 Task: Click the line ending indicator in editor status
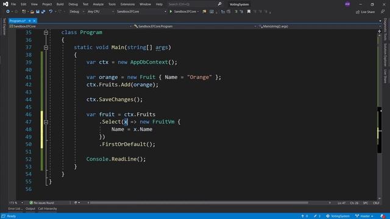point(376,203)
